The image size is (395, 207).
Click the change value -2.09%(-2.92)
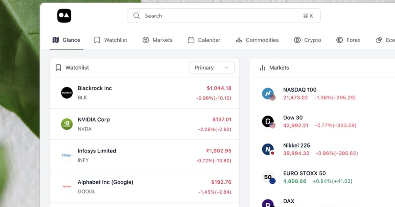pos(215,129)
